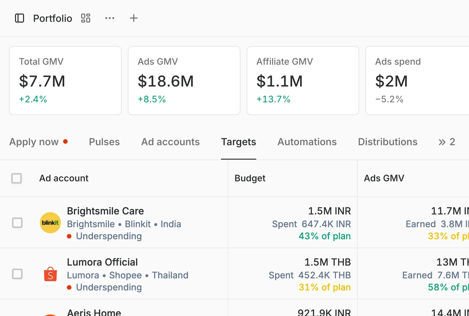Screen dimensions: 469x316
Task: Check the Lumora Official row checkbox
Action: click(17, 274)
